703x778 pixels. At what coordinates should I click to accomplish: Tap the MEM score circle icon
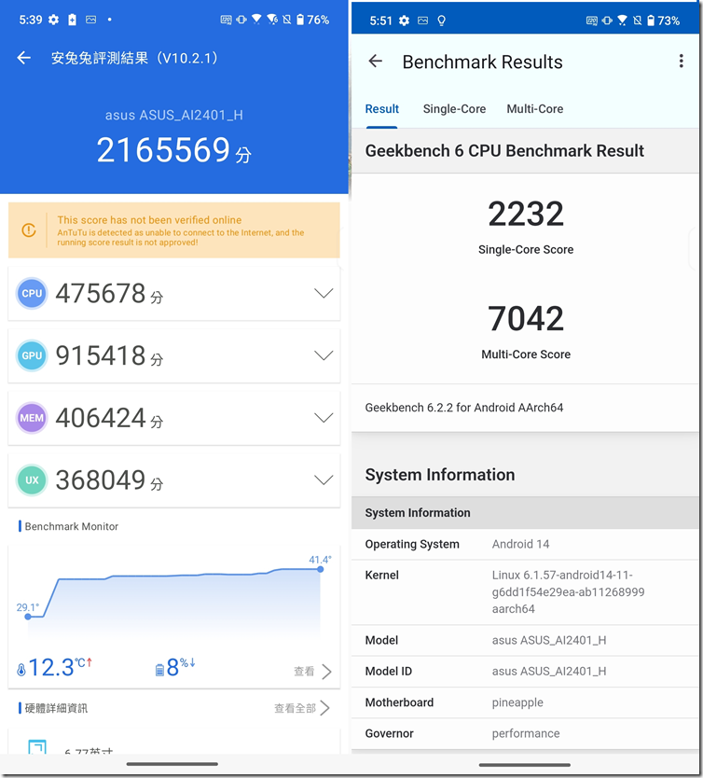tap(32, 418)
